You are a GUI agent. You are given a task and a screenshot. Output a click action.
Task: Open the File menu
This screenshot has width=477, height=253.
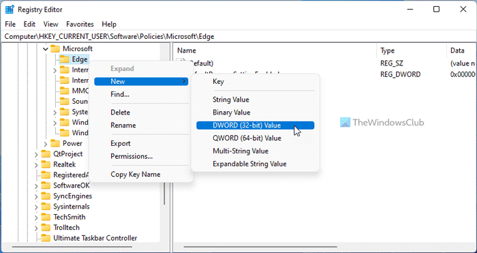tap(10, 24)
